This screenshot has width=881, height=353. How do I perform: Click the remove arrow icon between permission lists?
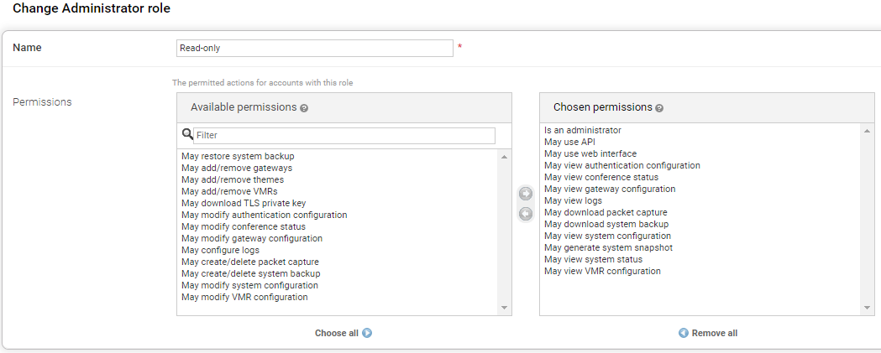point(526,214)
